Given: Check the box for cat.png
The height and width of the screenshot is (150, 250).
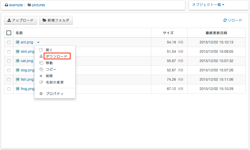Looking at the screenshot, I should [x=9, y=61].
